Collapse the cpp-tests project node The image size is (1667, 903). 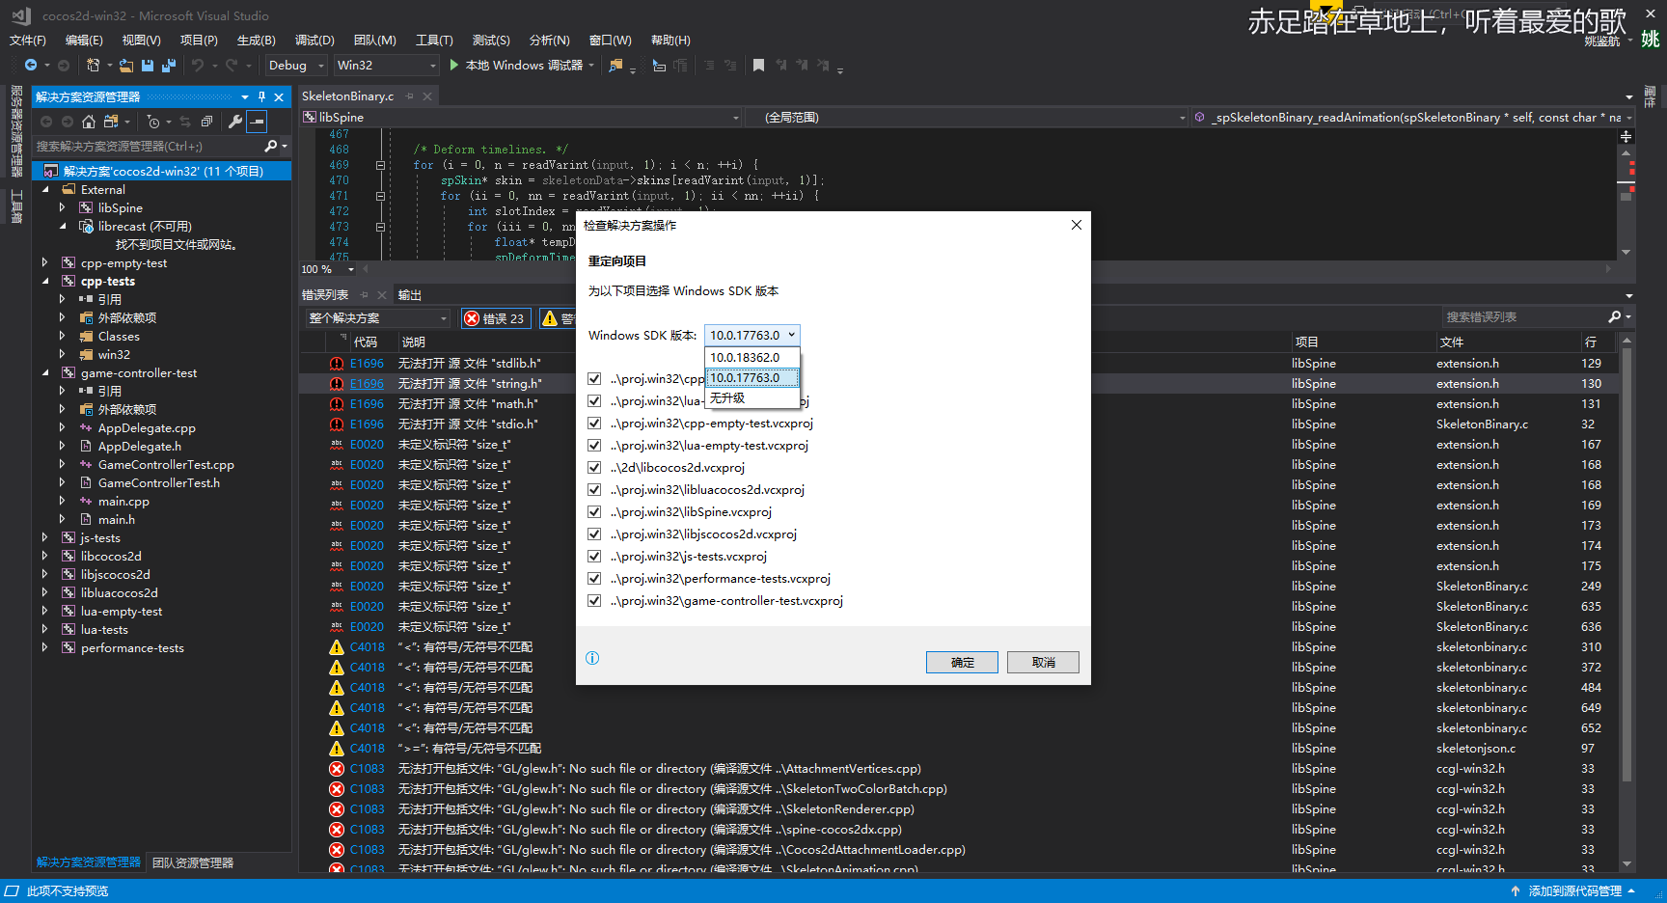pos(45,282)
